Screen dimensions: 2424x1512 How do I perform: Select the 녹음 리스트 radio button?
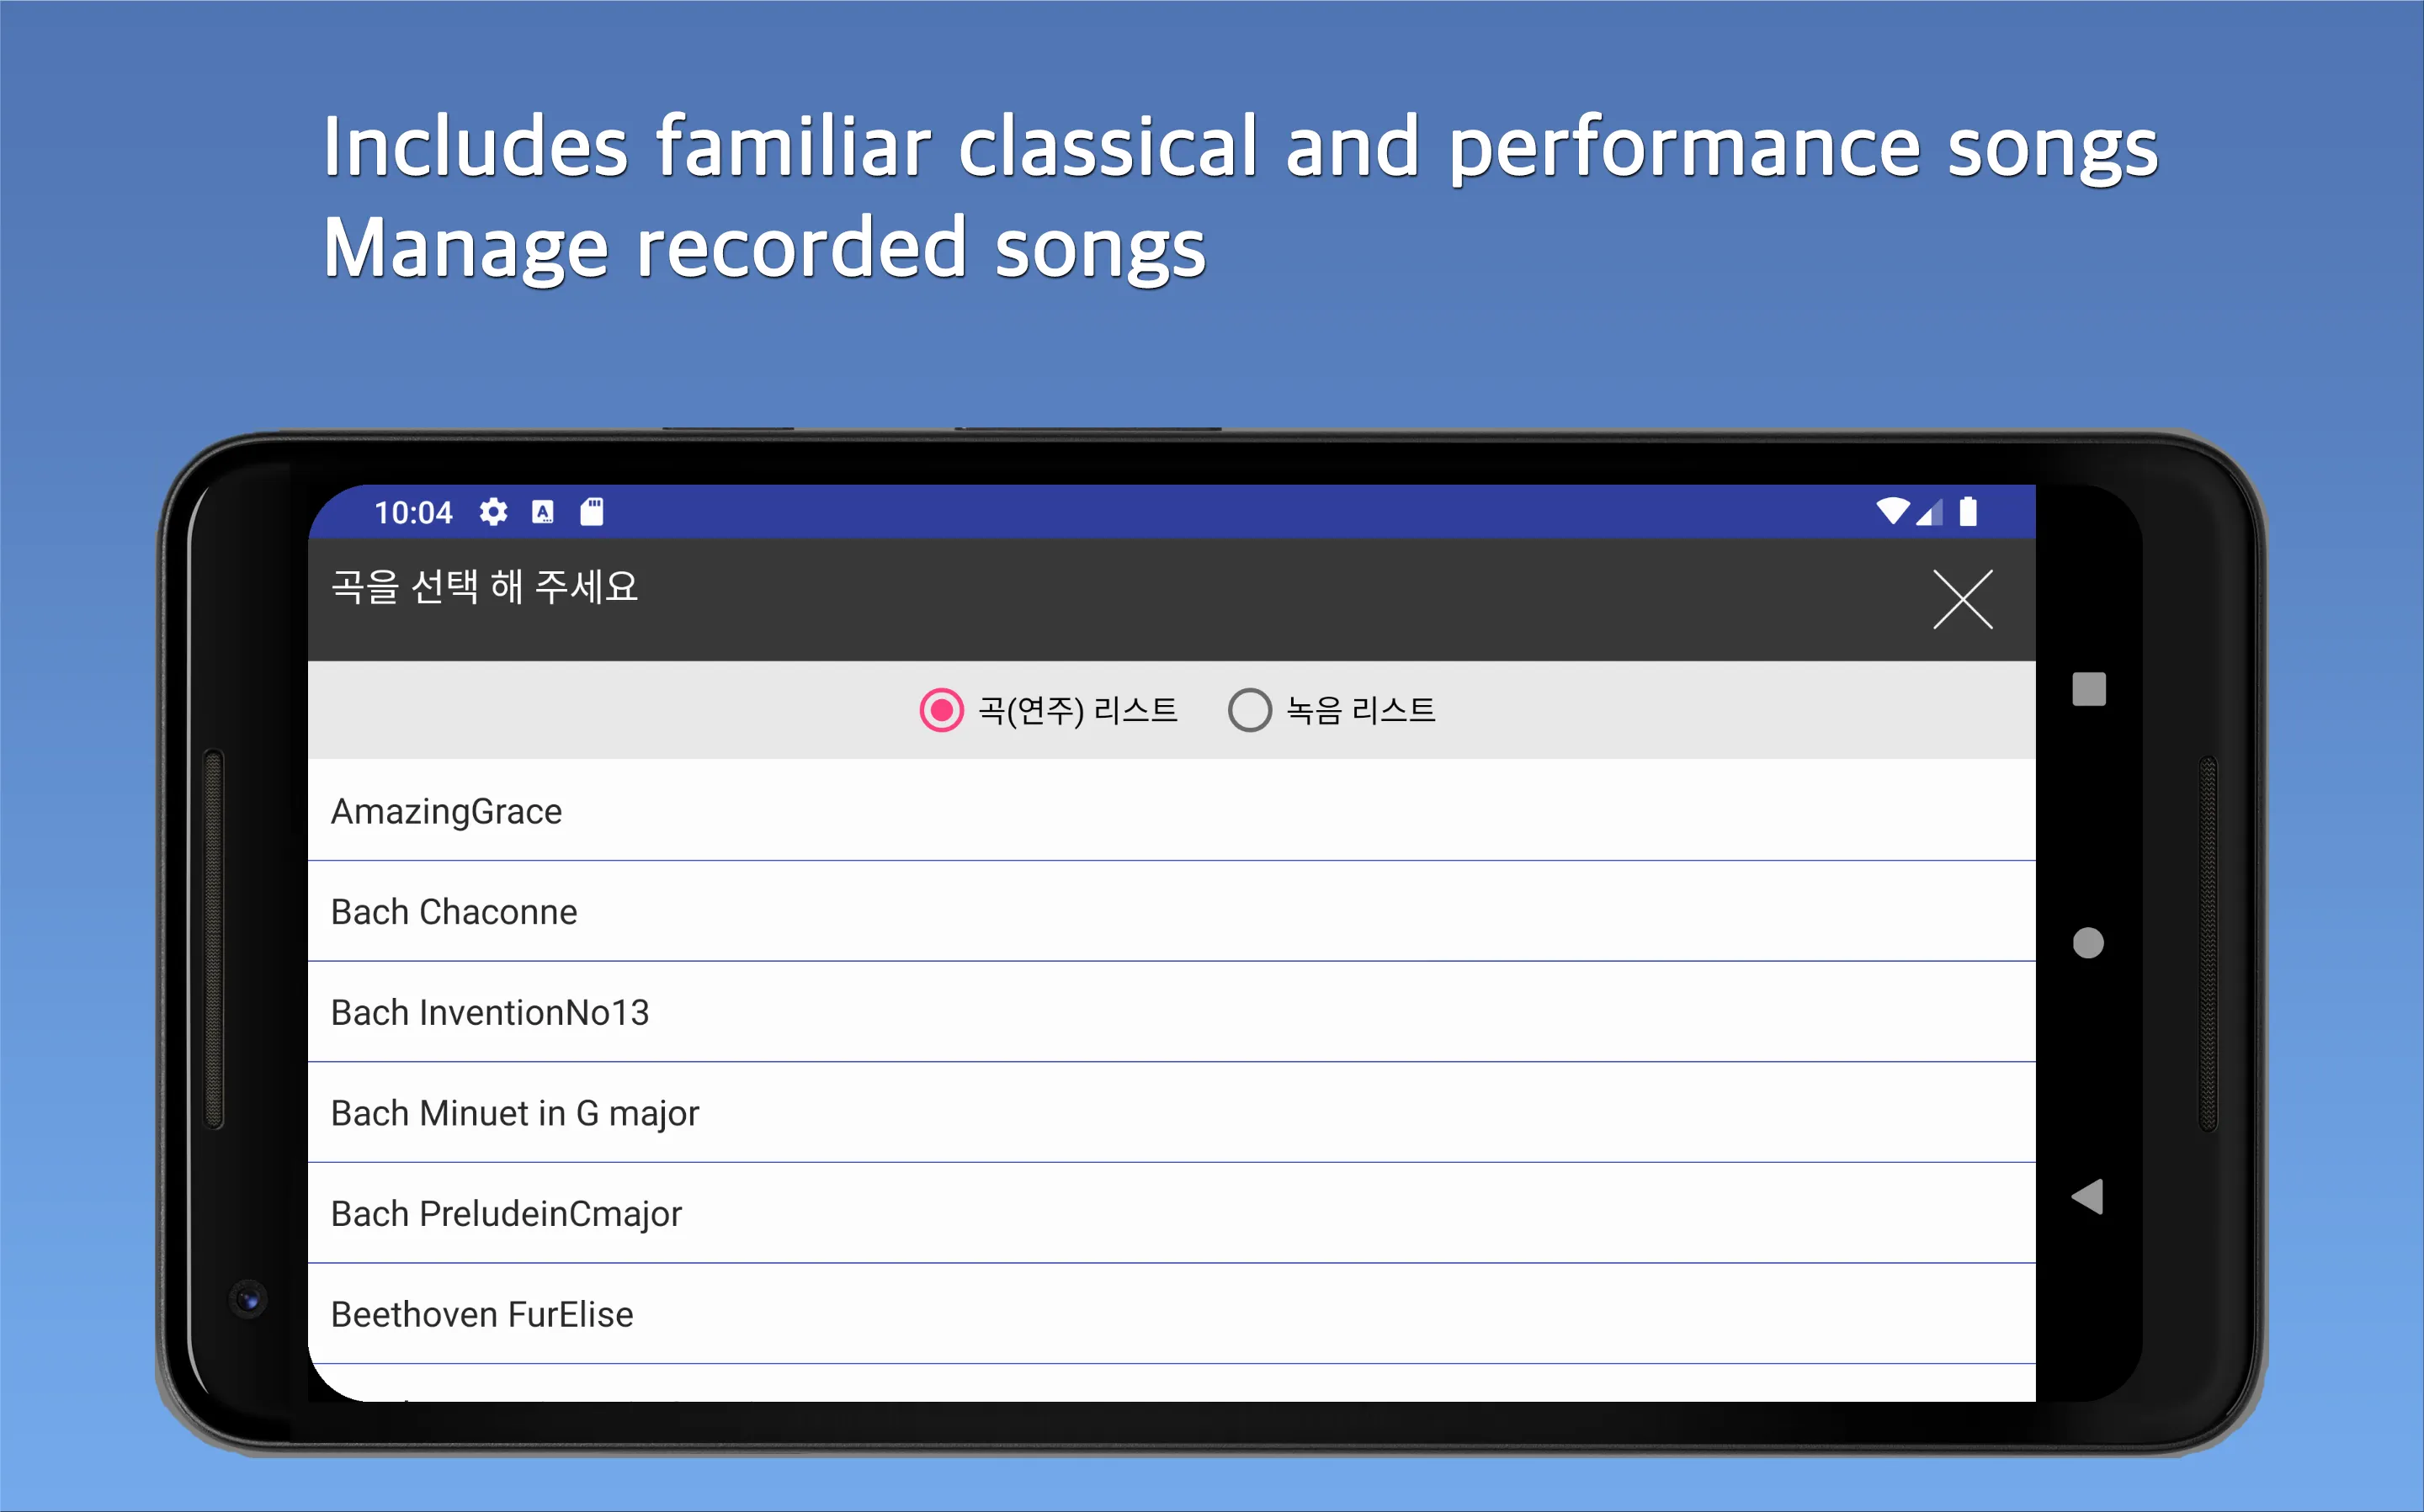tap(1331, 710)
